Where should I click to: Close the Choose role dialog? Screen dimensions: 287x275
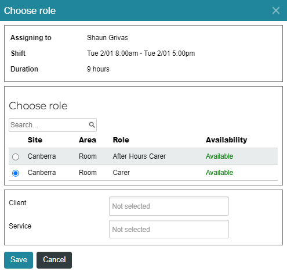point(276,10)
